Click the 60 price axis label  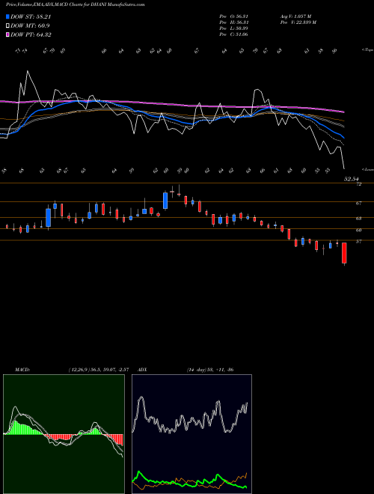coord(358,231)
